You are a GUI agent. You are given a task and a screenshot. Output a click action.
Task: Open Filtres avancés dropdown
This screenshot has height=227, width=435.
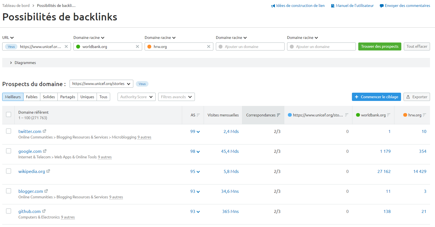click(176, 97)
